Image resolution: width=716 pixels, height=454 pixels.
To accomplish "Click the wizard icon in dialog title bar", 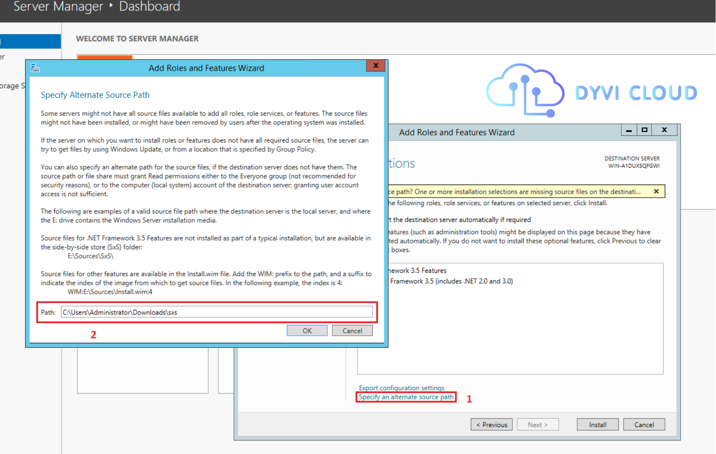I will click(x=35, y=68).
